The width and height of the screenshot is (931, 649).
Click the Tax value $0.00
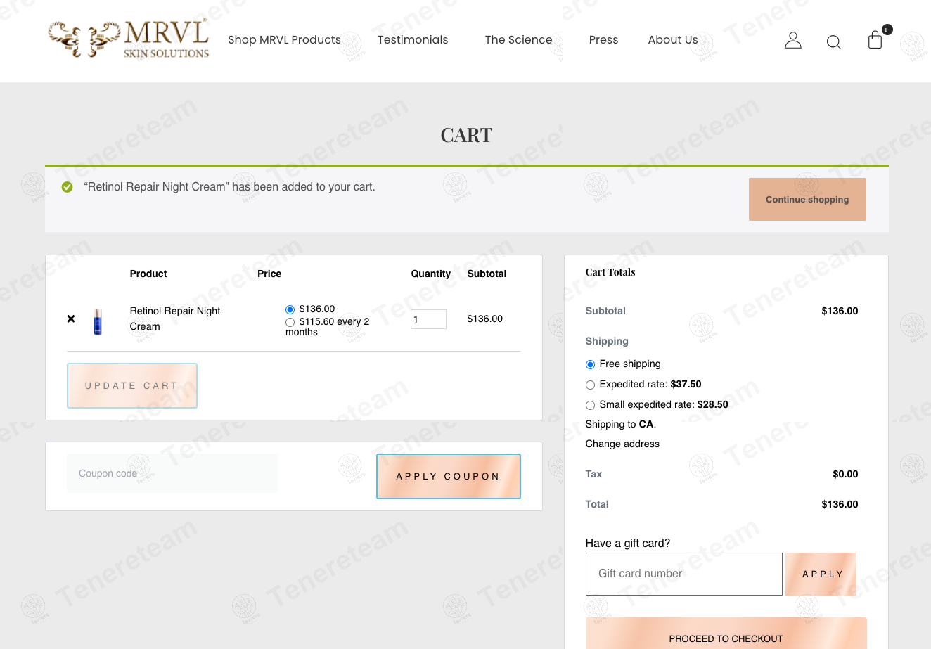coord(845,474)
